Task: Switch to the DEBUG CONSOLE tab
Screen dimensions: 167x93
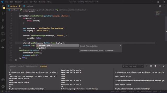Action: click(x=32, y=66)
